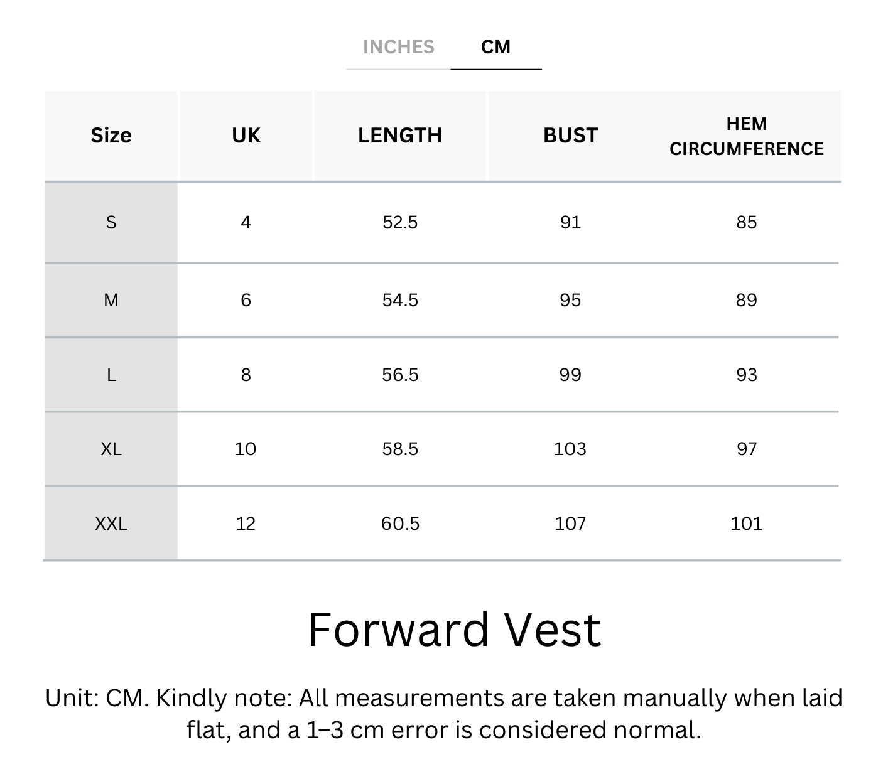888x784 pixels.
Task: Click the Forward Vest title
Action: tap(455, 630)
